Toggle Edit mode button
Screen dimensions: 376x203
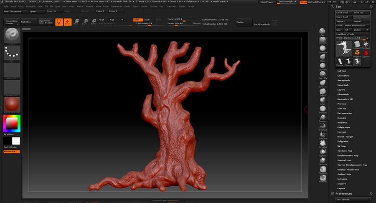[x=59, y=22]
